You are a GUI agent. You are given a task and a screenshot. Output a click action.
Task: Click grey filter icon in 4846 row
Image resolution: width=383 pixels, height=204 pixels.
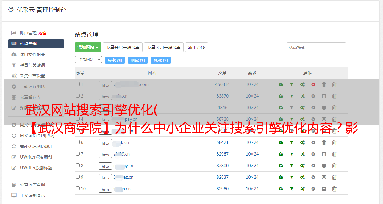click(x=292, y=108)
